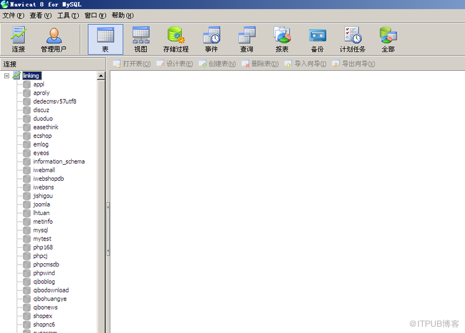465x333 pixels.
Task: Click the database icon beside qibonews
Action: tap(27, 308)
